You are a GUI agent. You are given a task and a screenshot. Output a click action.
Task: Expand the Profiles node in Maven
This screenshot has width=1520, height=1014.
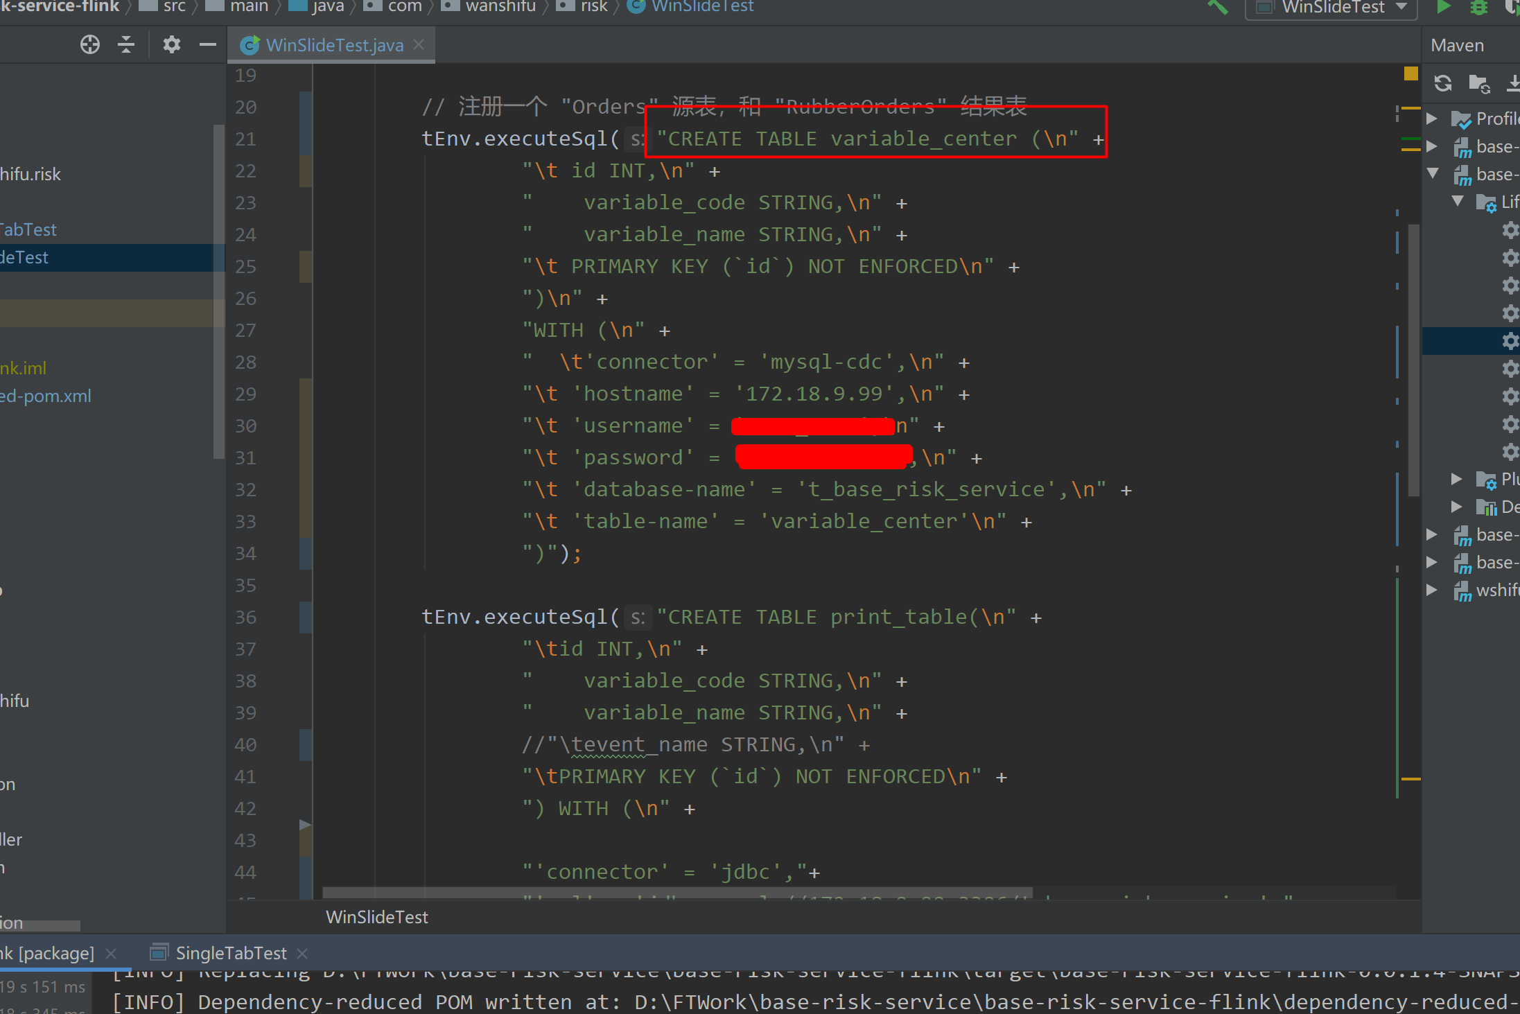point(1432,119)
